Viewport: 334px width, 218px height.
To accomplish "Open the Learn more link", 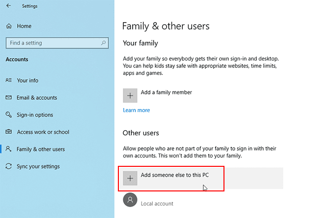I will click(137, 110).
